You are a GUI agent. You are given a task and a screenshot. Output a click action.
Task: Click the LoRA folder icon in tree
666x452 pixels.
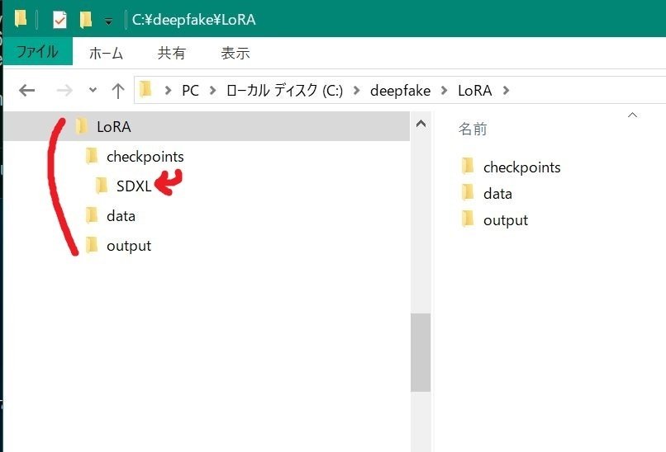coord(81,126)
